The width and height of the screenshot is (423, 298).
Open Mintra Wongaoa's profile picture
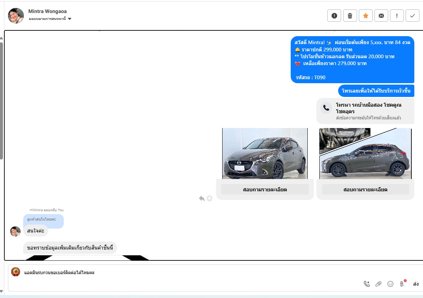(x=16, y=16)
